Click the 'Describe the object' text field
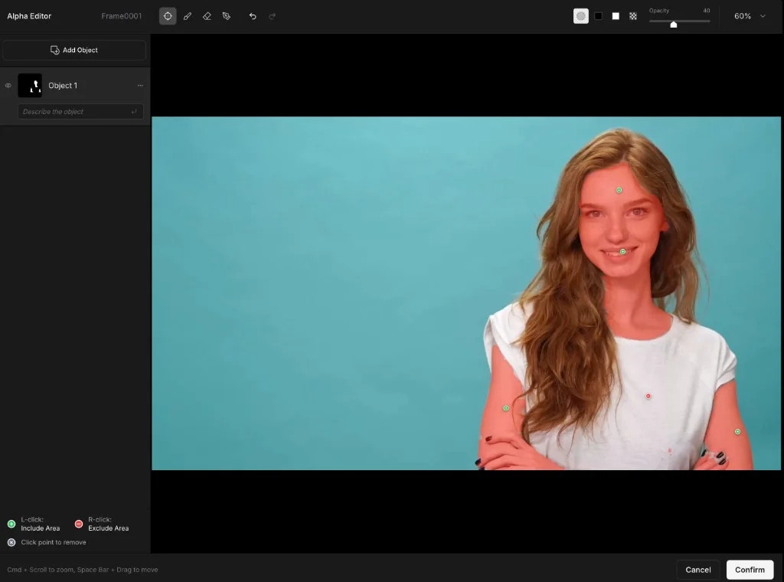This screenshot has width=784, height=582. click(x=75, y=112)
